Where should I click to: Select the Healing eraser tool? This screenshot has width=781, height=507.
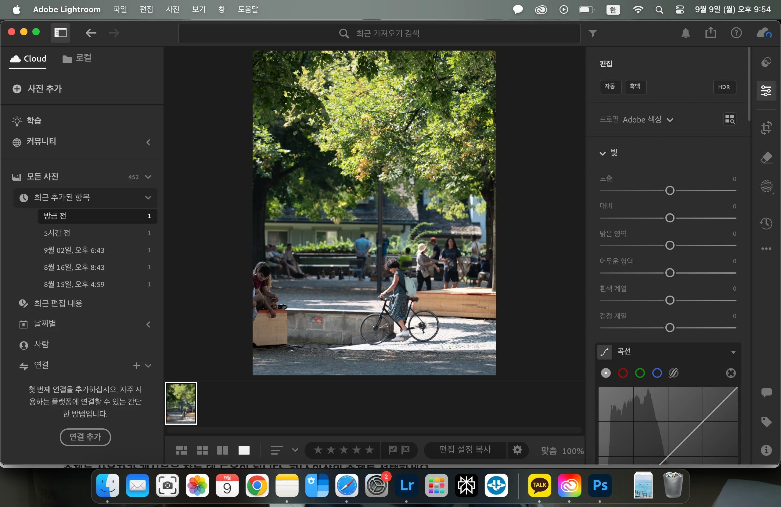[766, 158]
